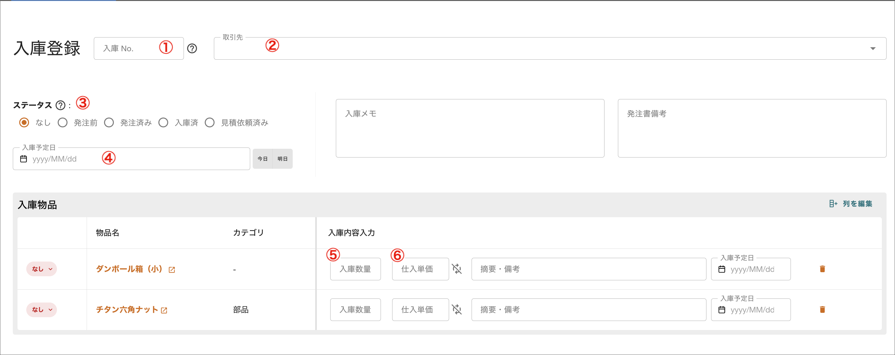Open the help icon beside 入庫 No.
Image resolution: width=895 pixels, height=355 pixels.
[192, 49]
